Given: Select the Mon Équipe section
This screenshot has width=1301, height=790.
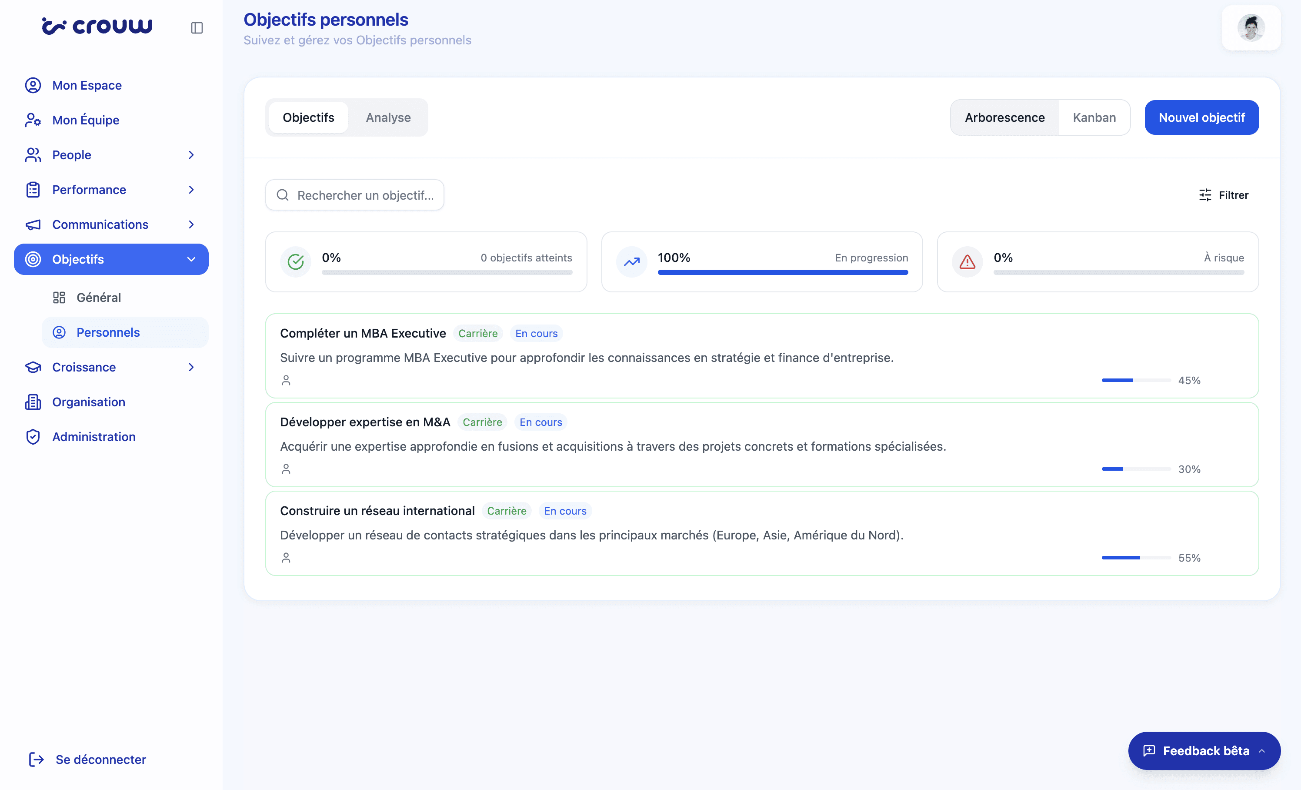Looking at the screenshot, I should pos(86,120).
